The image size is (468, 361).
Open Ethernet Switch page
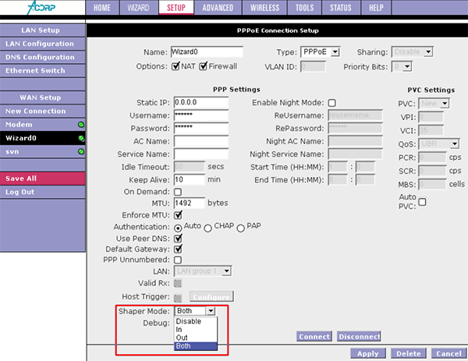click(x=43, y=71)
